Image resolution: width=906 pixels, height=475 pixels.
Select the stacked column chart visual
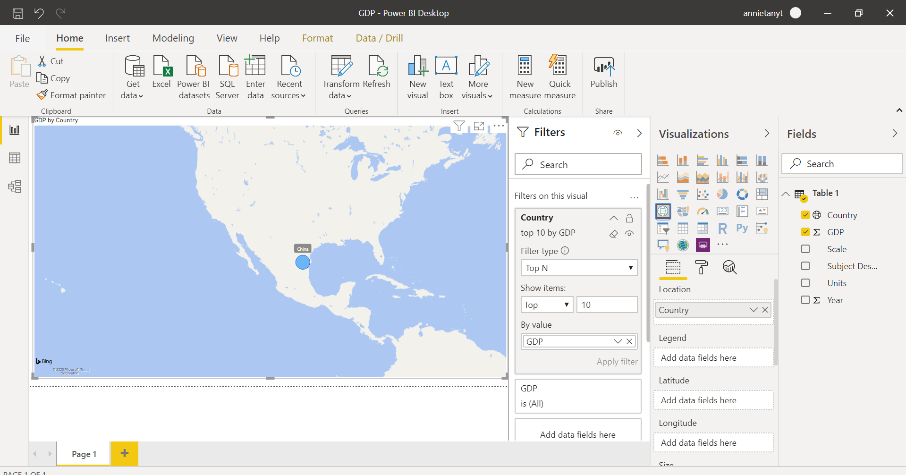click(683, 161)
